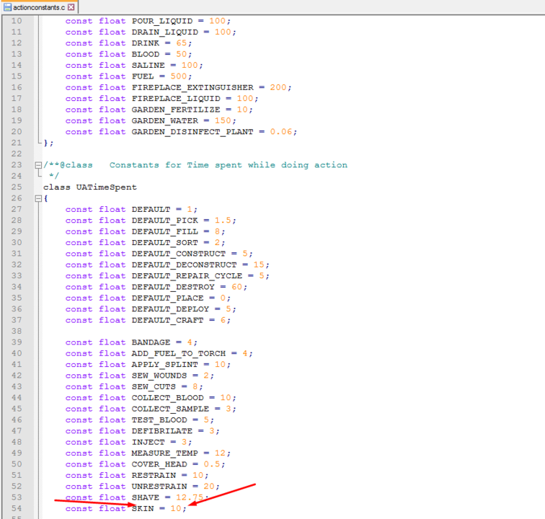Click DEFAULT_REPAIR_CYCLE constant name
545x519 pixels.
pos(187,276)
